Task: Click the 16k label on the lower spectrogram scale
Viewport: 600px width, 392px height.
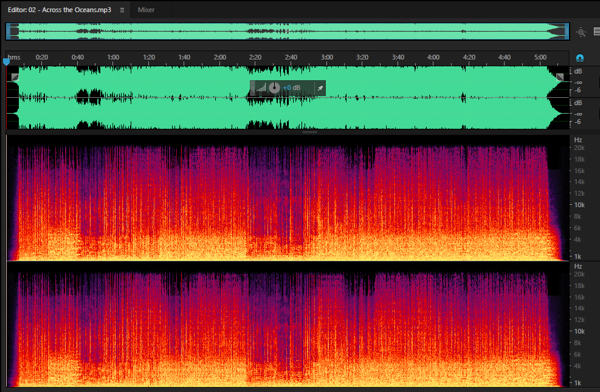Action: tap(579, 297)
